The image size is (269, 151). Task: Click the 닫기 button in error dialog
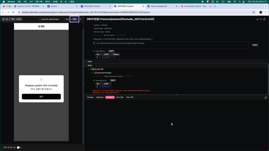[x=41, y=97]
